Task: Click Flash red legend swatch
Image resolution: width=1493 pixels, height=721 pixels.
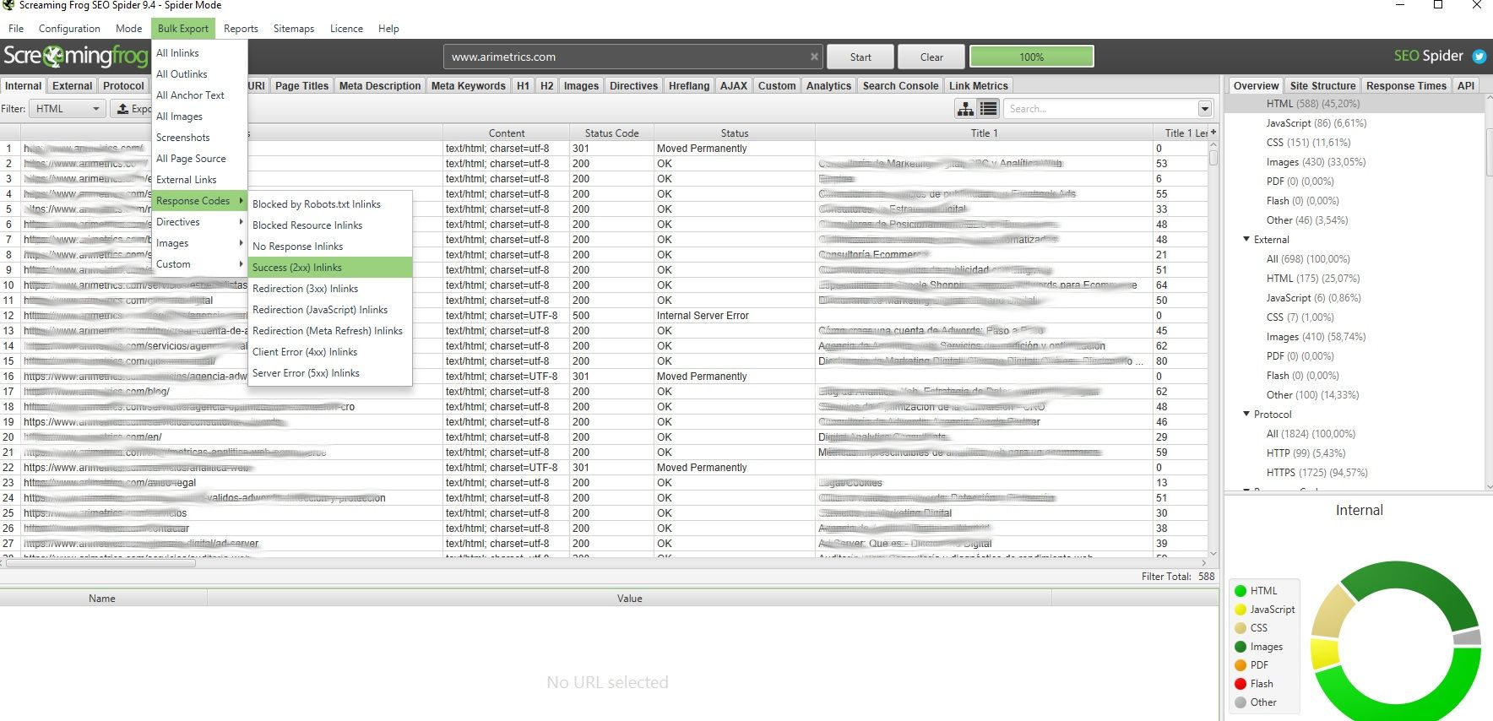Action: click(1241, 684)
